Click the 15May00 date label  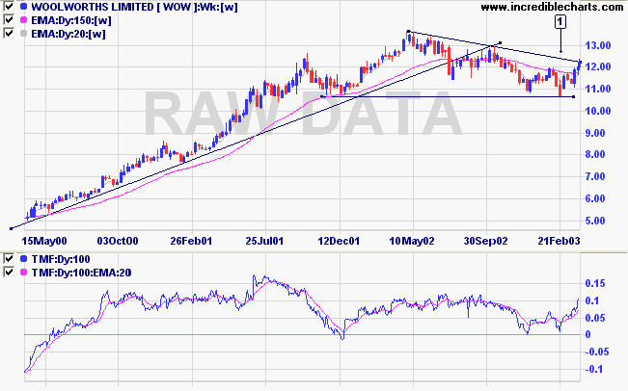click(44, 241)
